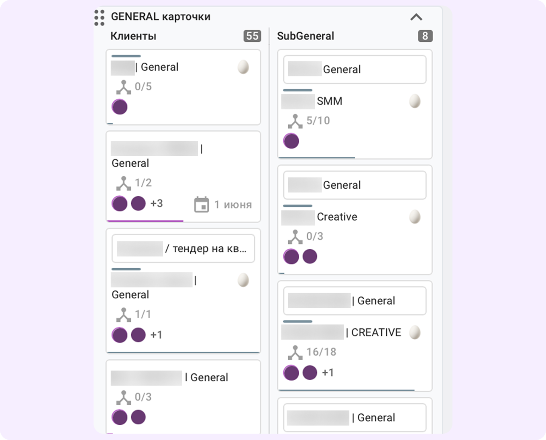Expand +1 assignees on CREATIVE card
The image size is (546, 440).
328,373
